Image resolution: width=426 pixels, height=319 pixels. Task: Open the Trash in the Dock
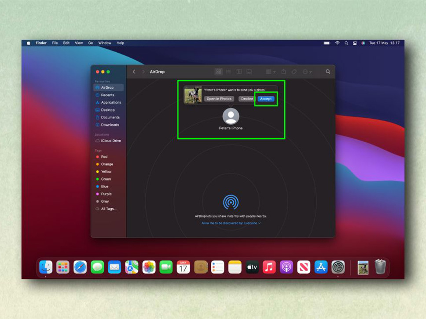point(380,267)
